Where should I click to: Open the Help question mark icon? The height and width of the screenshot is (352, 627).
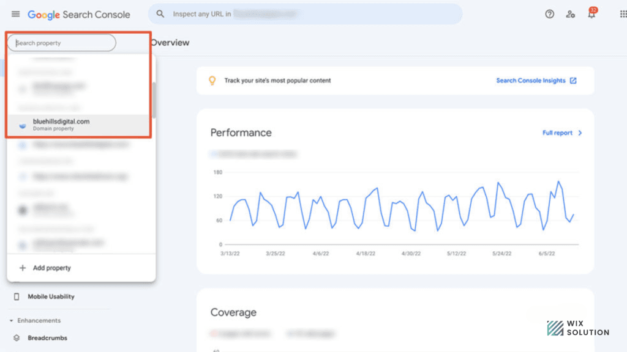point(549,15)
